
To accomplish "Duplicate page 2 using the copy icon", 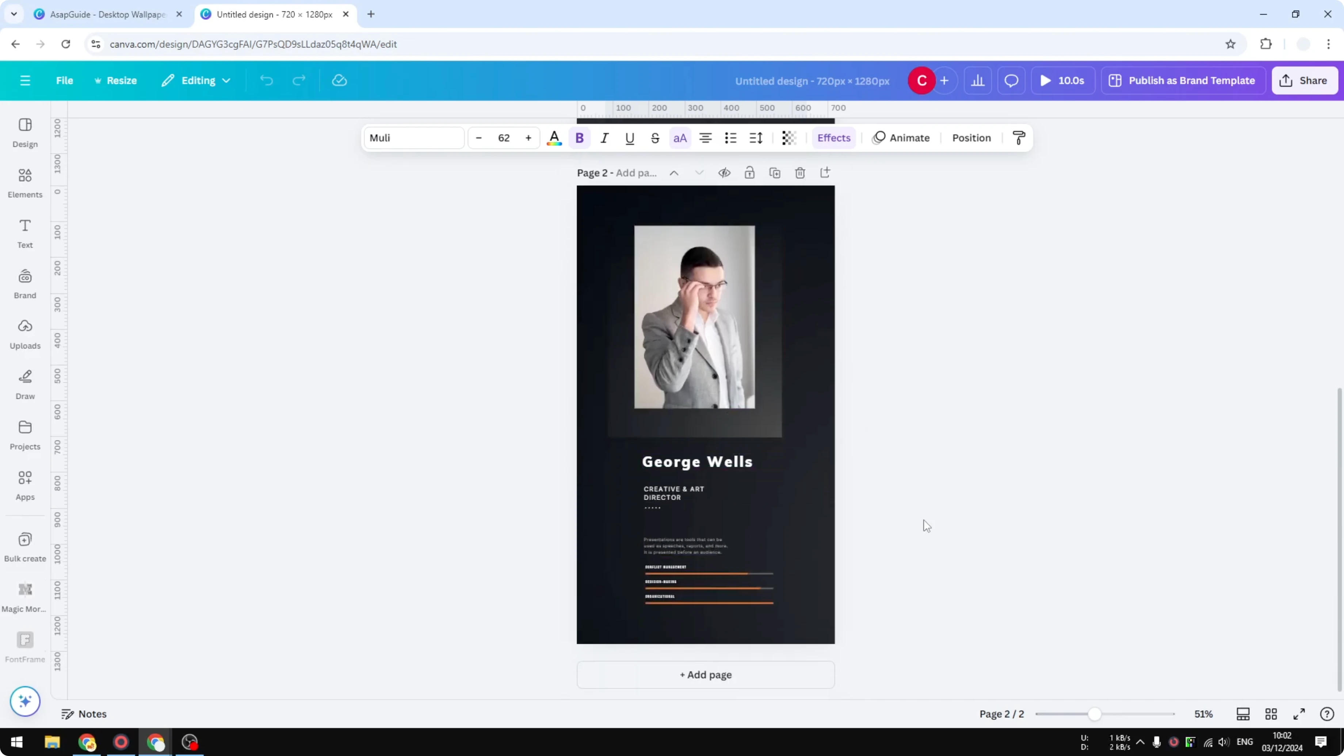I will pyautogui.click(x=775, y=172).
